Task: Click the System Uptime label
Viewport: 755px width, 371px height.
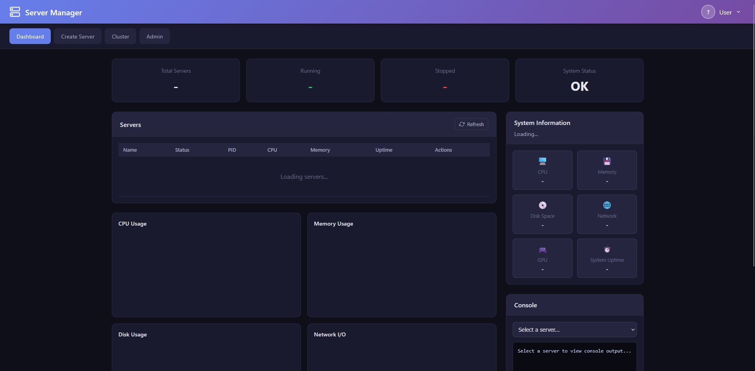Action: coord(607,260)
